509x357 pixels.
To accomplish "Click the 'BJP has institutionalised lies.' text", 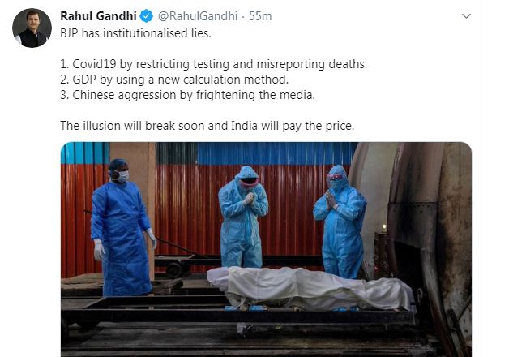I will (135, 33).
